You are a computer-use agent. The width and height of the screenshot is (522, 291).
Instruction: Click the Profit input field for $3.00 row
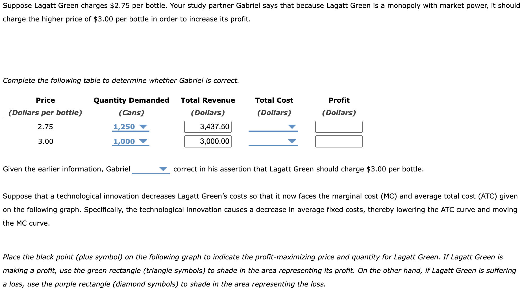click(x=339, y=141)
